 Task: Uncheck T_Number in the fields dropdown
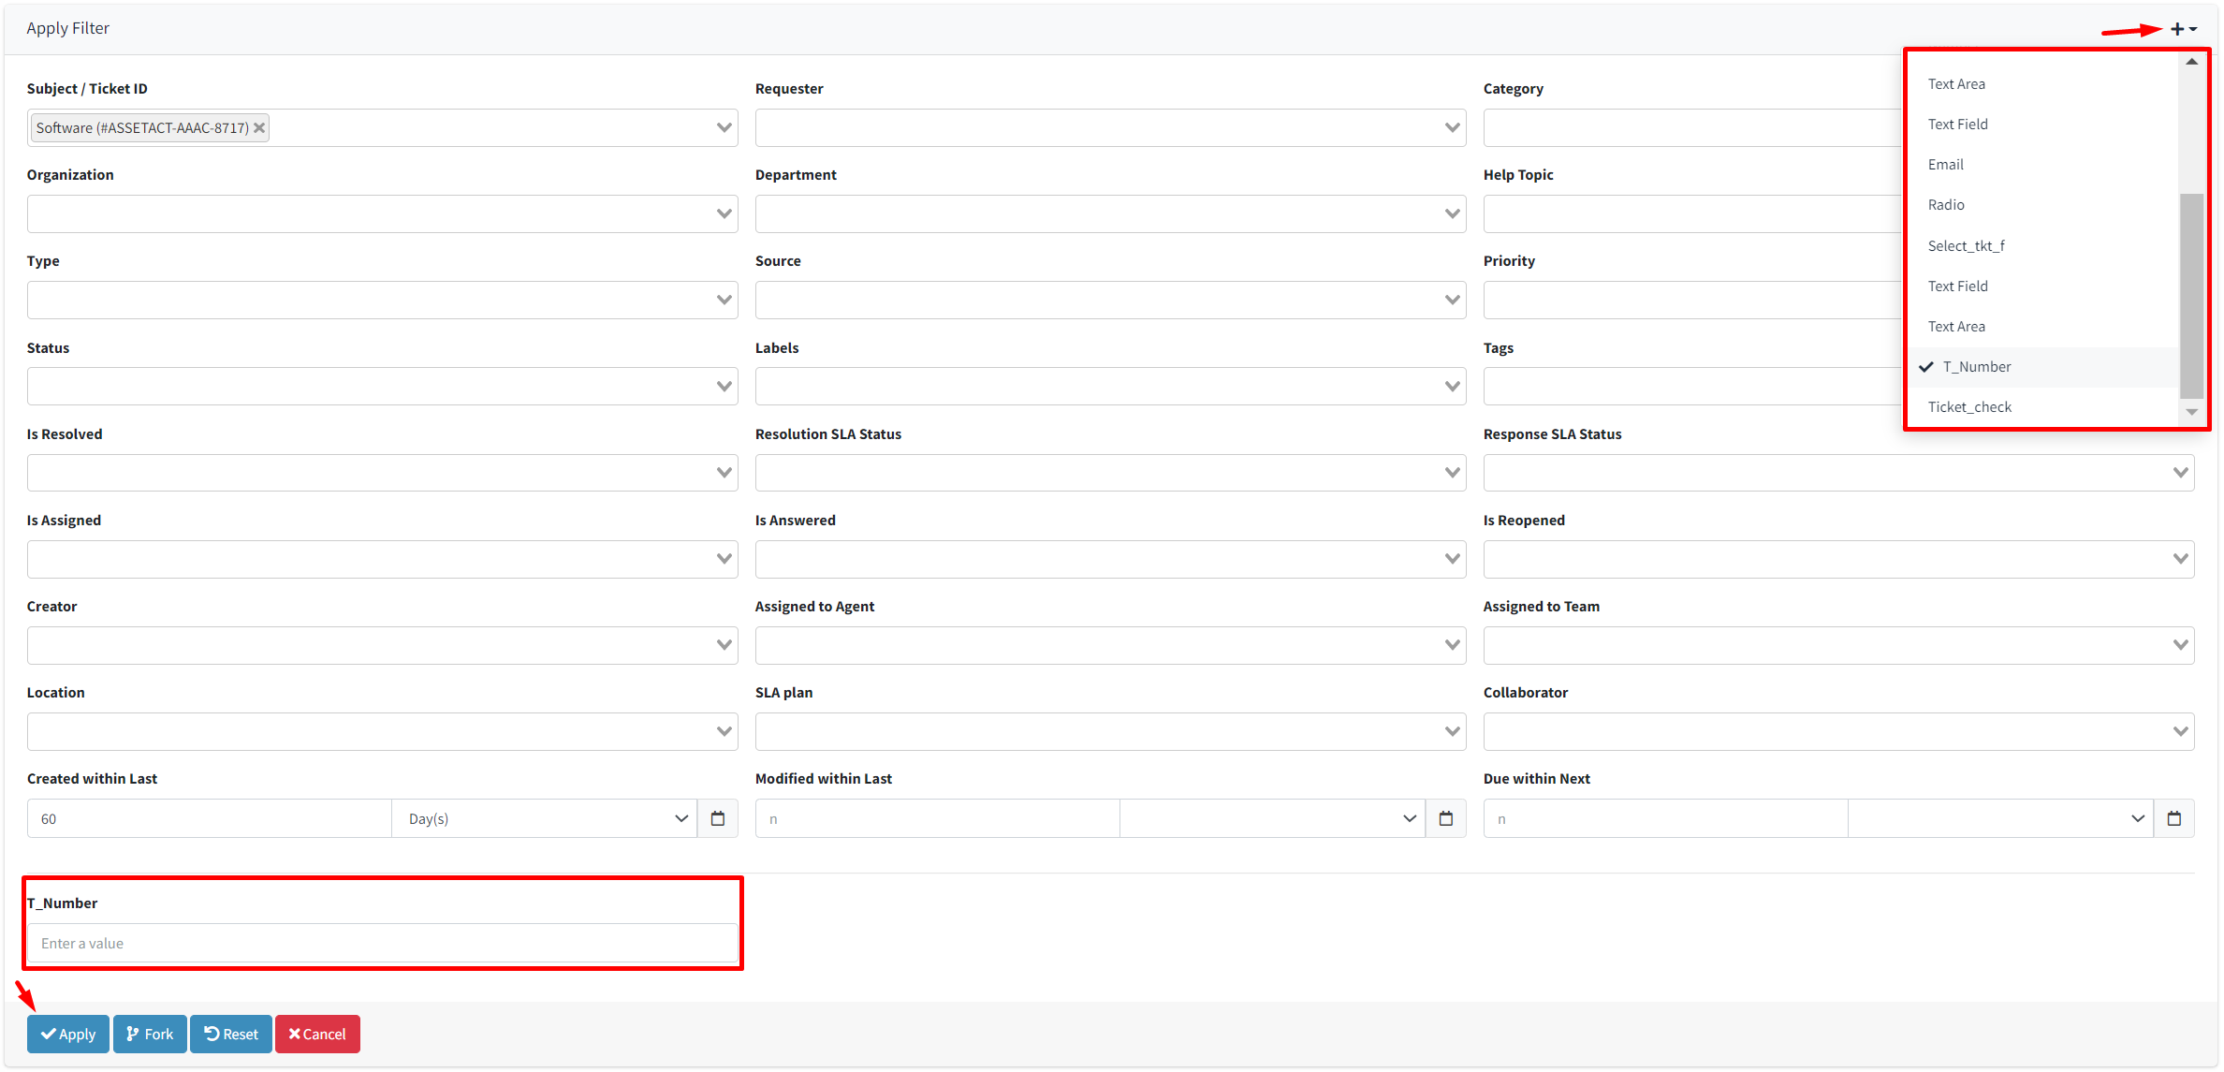coord(1977,366)
